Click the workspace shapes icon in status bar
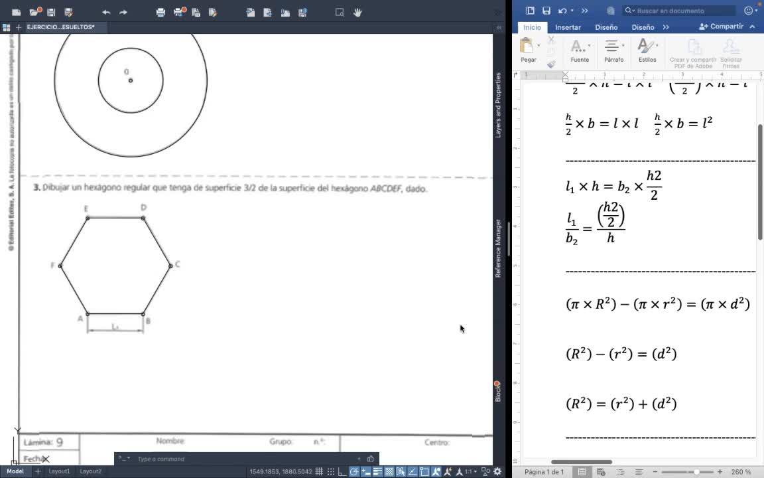This screenshot has width=764, height=478. click(485, 471)
